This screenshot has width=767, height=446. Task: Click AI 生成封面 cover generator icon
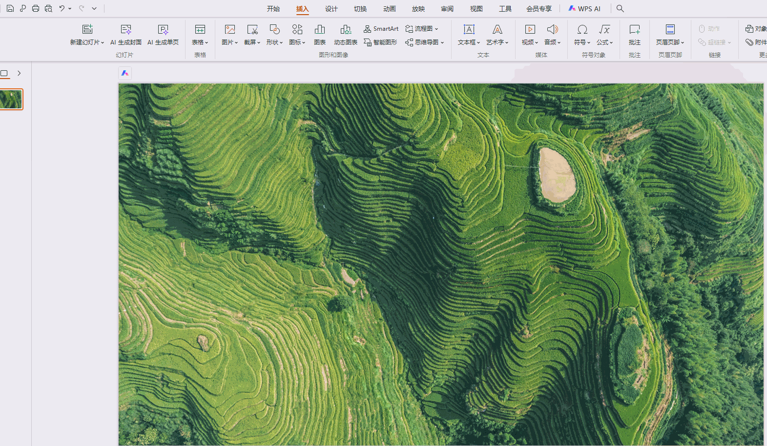[126, 30]
